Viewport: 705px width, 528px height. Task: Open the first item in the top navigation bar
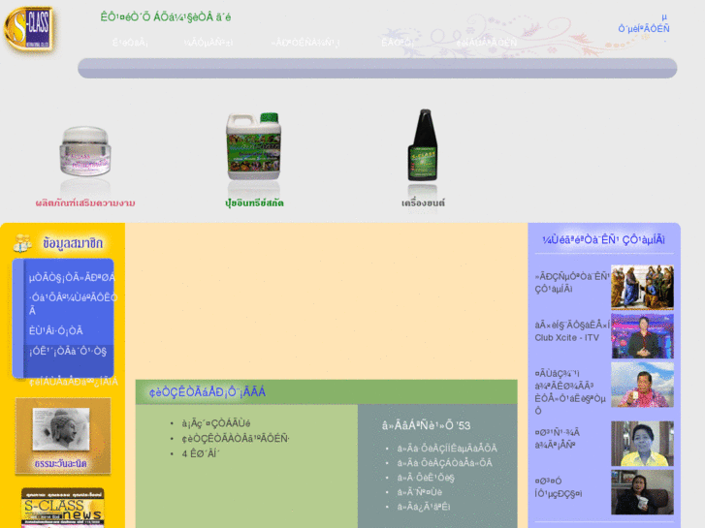pyautogui.click(x=130, y=43)
